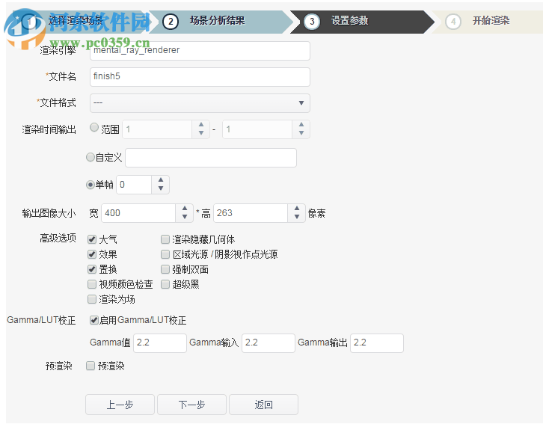This screenshot has height=424, width=543.
Task: Enable 区域光源/阴影视作点光源 checkbox
Action: [x=165, y=254]
